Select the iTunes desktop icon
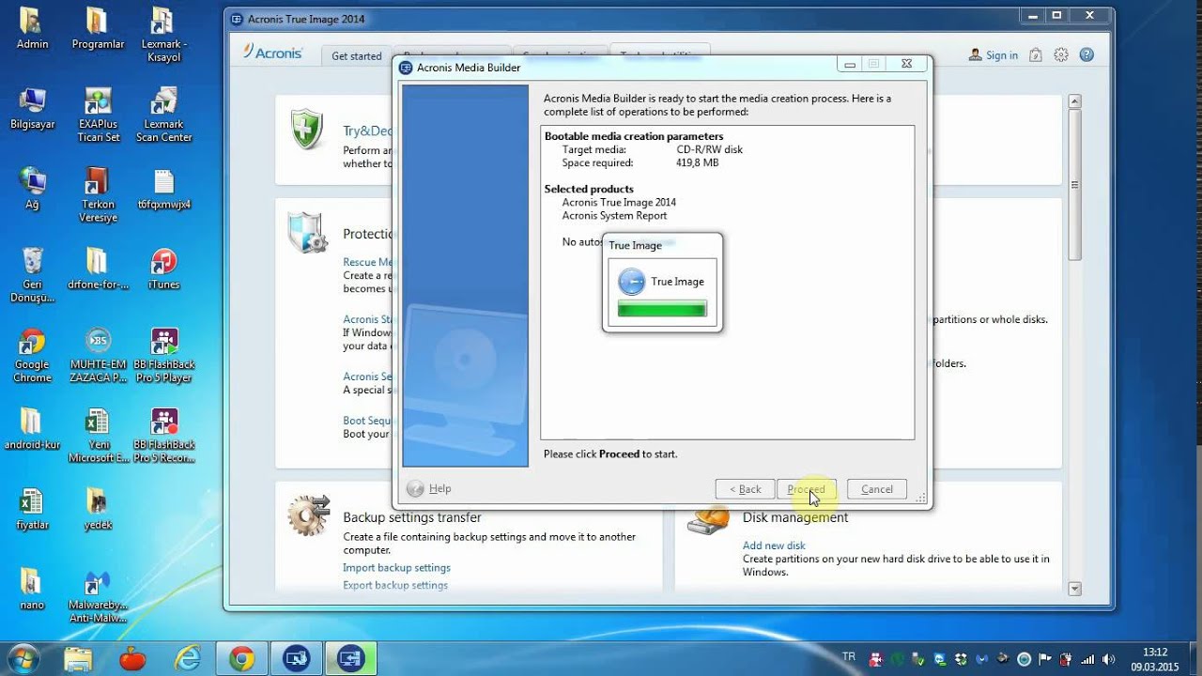 click(163, 269)
